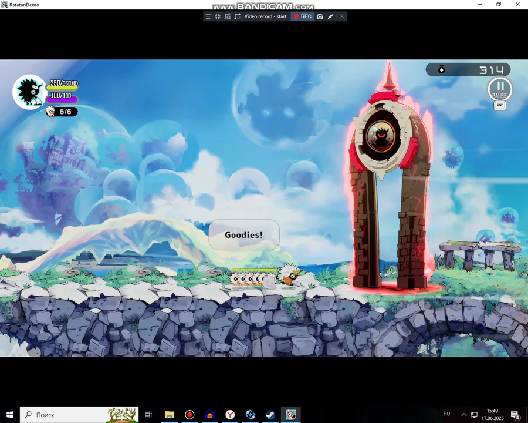Open the clock and calendar flyout

[x=492, y=415]
